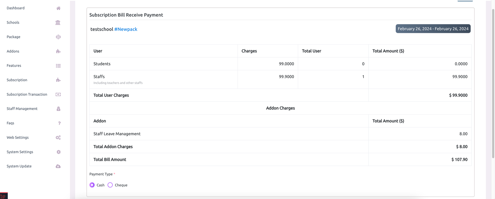
Task: Click the Addons puzzle piece icon
Action: click(x=58, y=51)
